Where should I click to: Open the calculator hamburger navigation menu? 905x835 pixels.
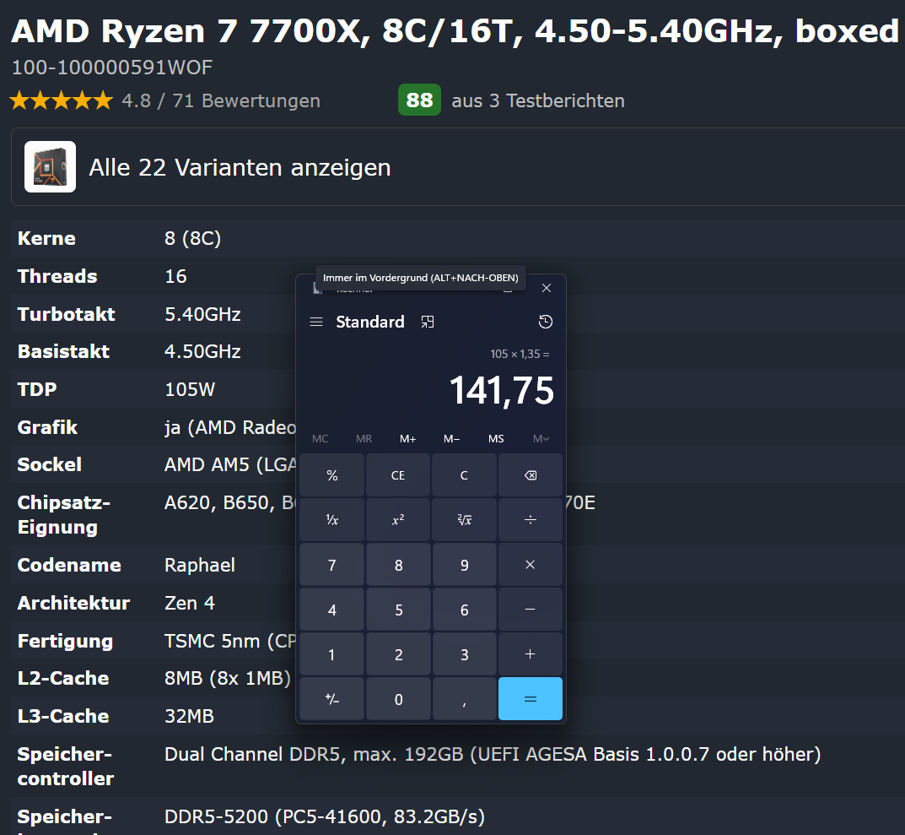(316, 322)
